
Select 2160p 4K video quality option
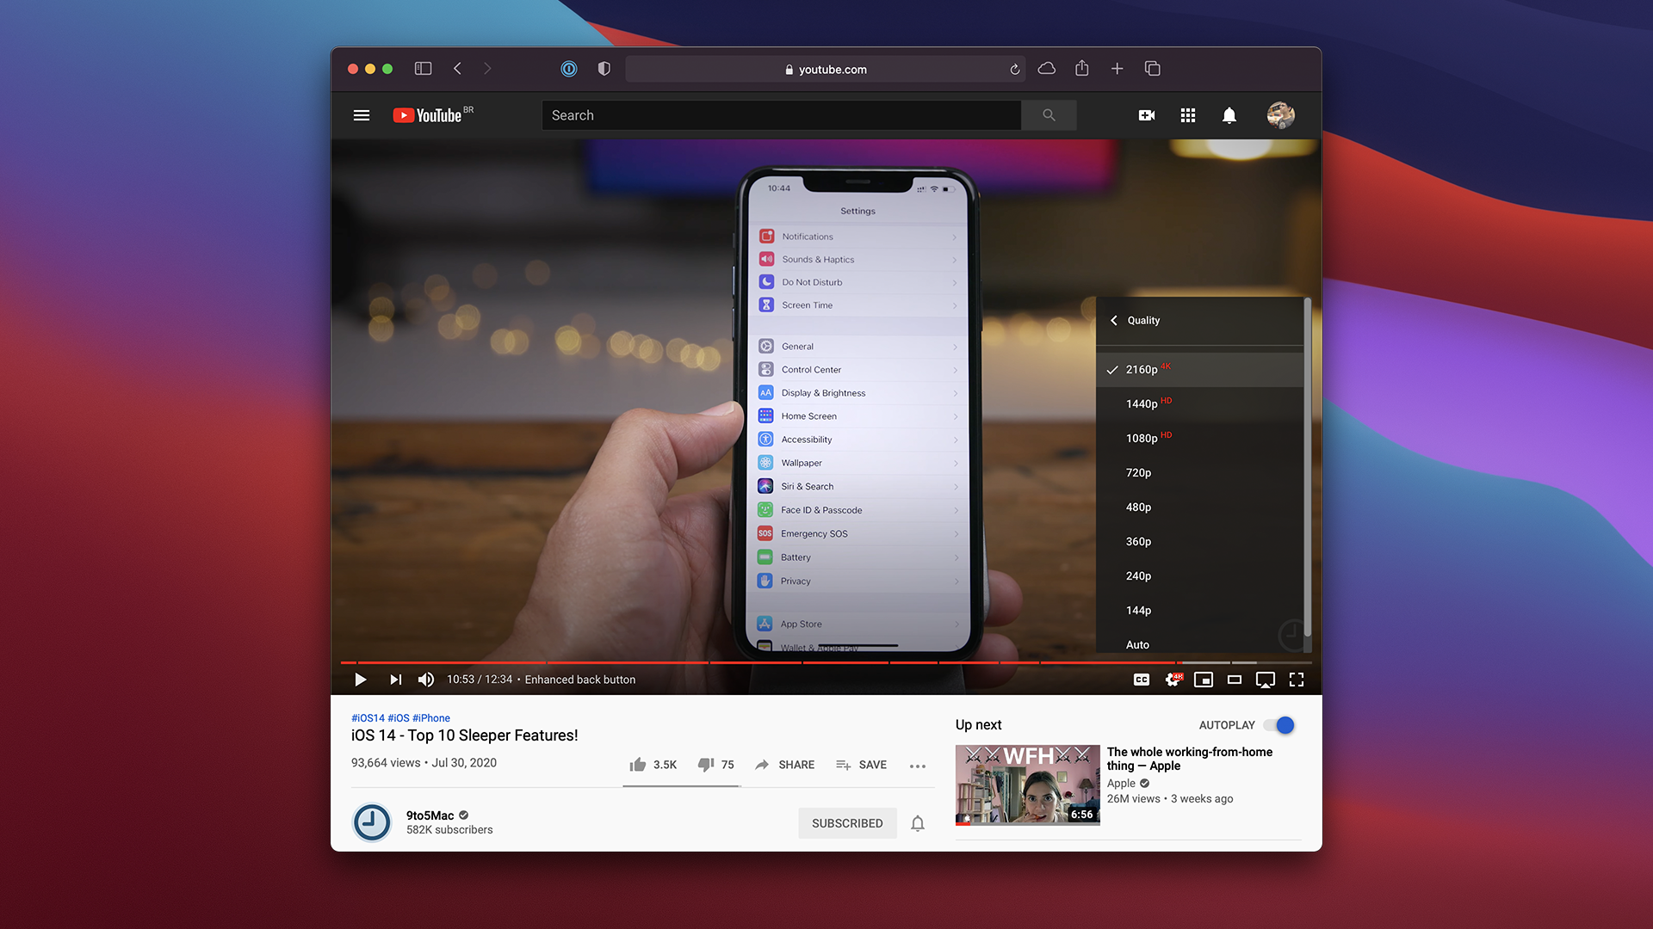[x=1199, y=369]
